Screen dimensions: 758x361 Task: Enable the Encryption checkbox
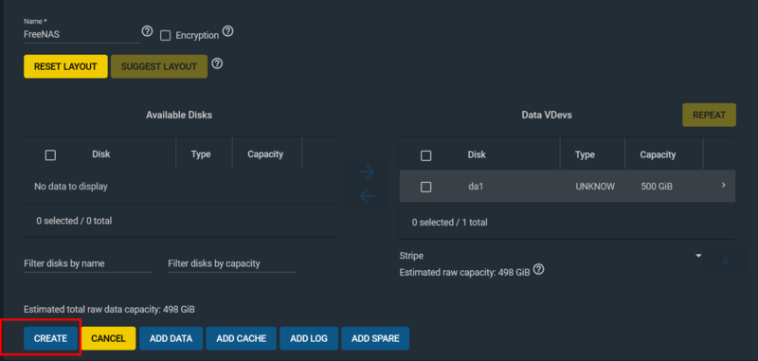[x=165, y=36]
